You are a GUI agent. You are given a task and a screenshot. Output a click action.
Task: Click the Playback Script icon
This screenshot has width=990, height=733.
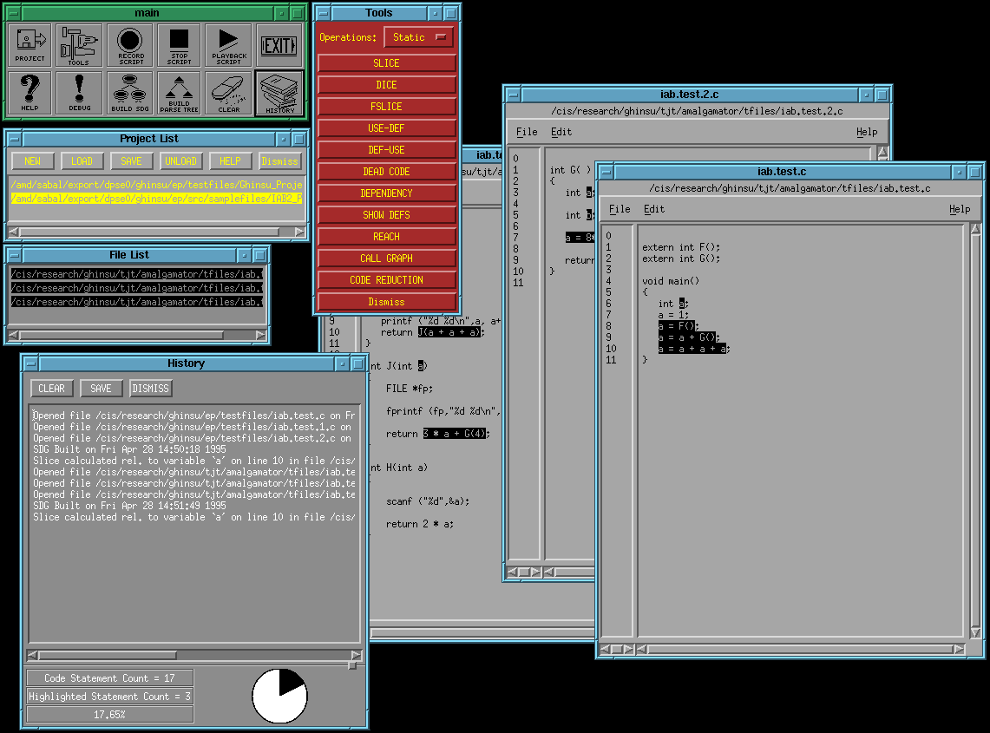click(228, 45)
